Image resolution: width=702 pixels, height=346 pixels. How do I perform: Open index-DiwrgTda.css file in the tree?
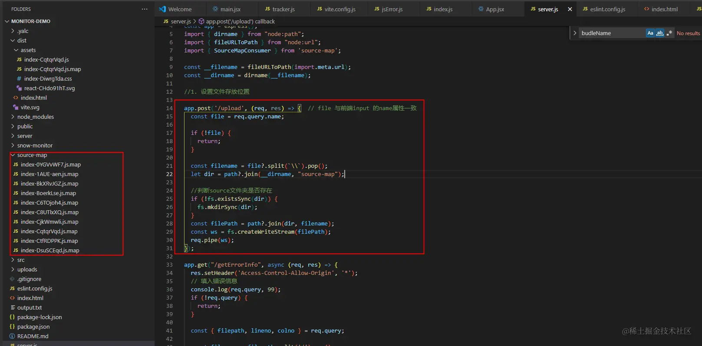(48, 79)
